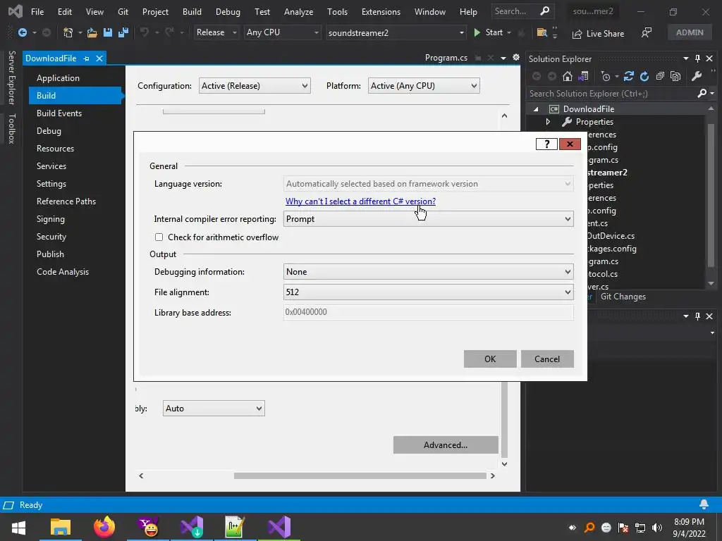
Task: Click the Collapse All icon in Solution Explorer
Action: coord(660,76)
